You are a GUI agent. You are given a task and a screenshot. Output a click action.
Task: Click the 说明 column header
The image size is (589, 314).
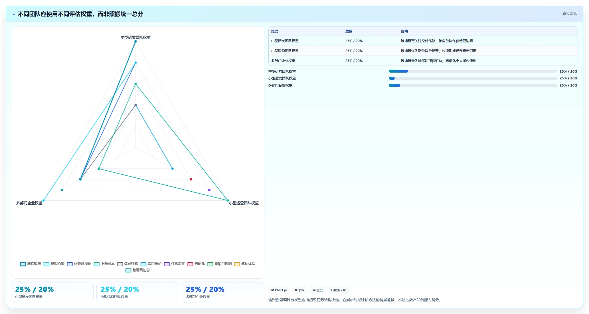click(404, 31)
